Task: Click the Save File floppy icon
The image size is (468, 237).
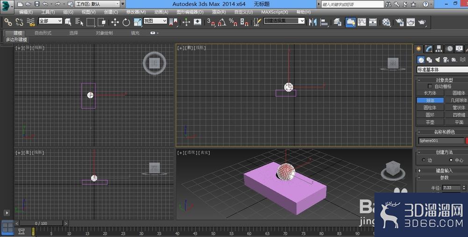Action: (37, 4)
